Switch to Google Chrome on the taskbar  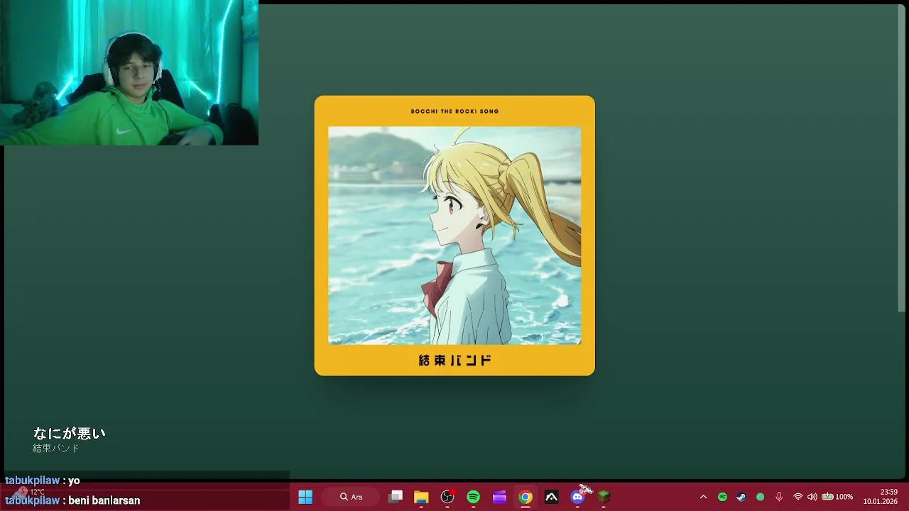tap(526, 497)
